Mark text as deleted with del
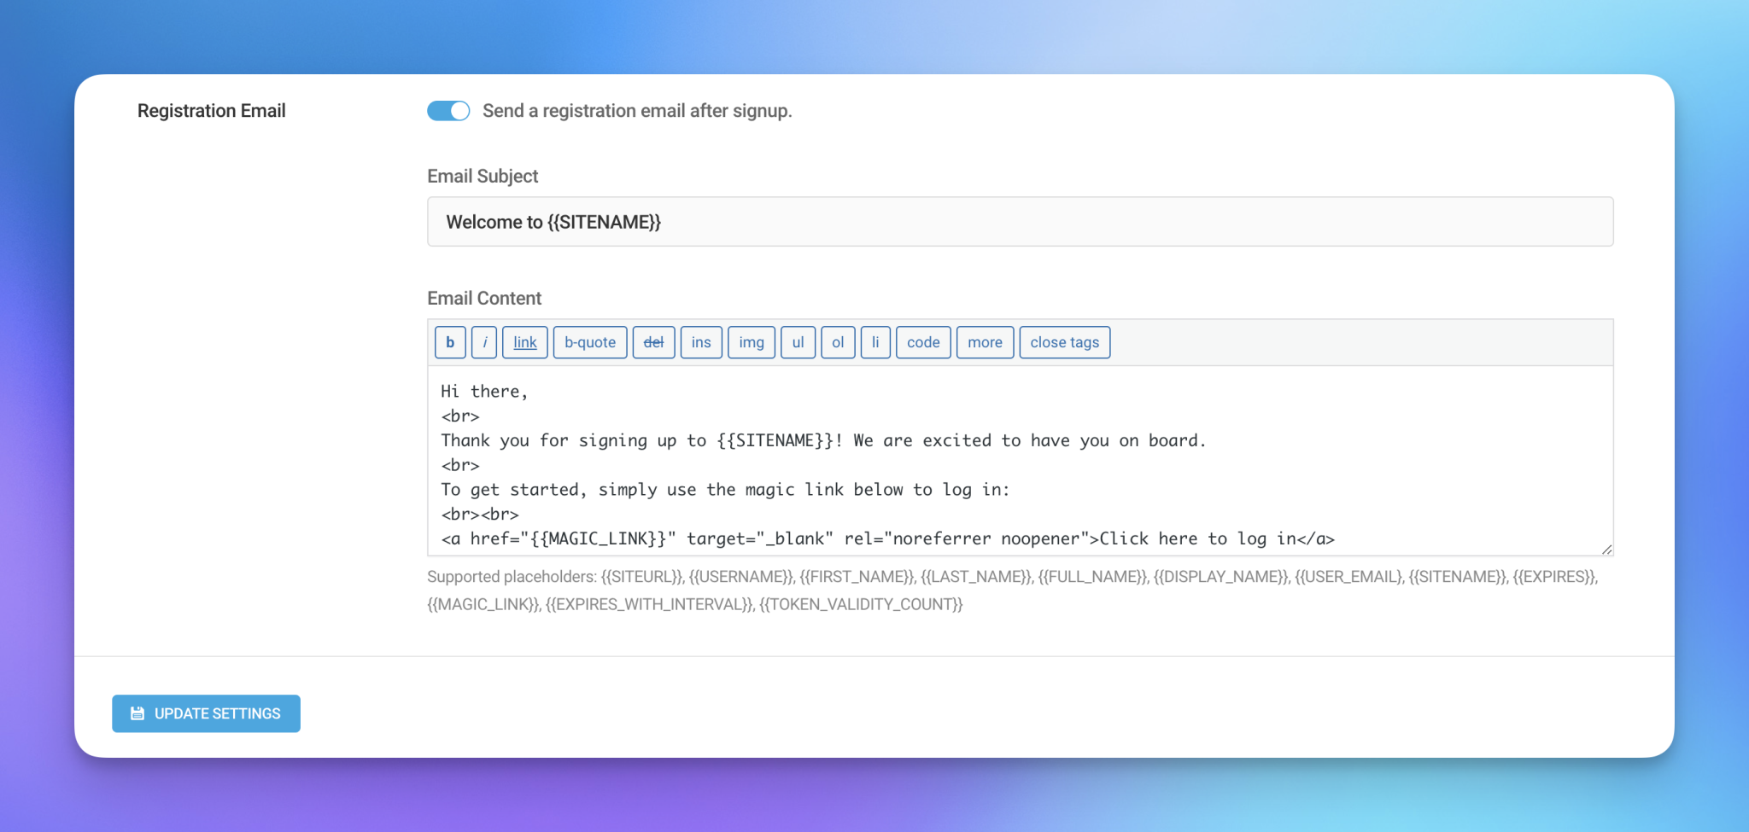This screenshot has width=1749, height=832. coord(653,342)
